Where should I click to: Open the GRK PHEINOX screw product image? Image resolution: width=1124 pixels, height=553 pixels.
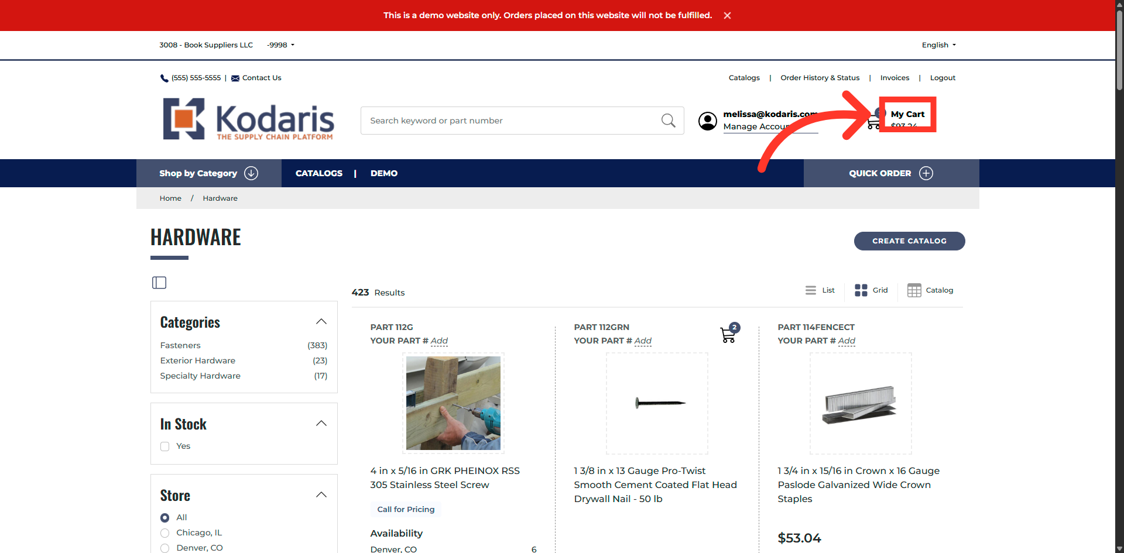[453, 403]
